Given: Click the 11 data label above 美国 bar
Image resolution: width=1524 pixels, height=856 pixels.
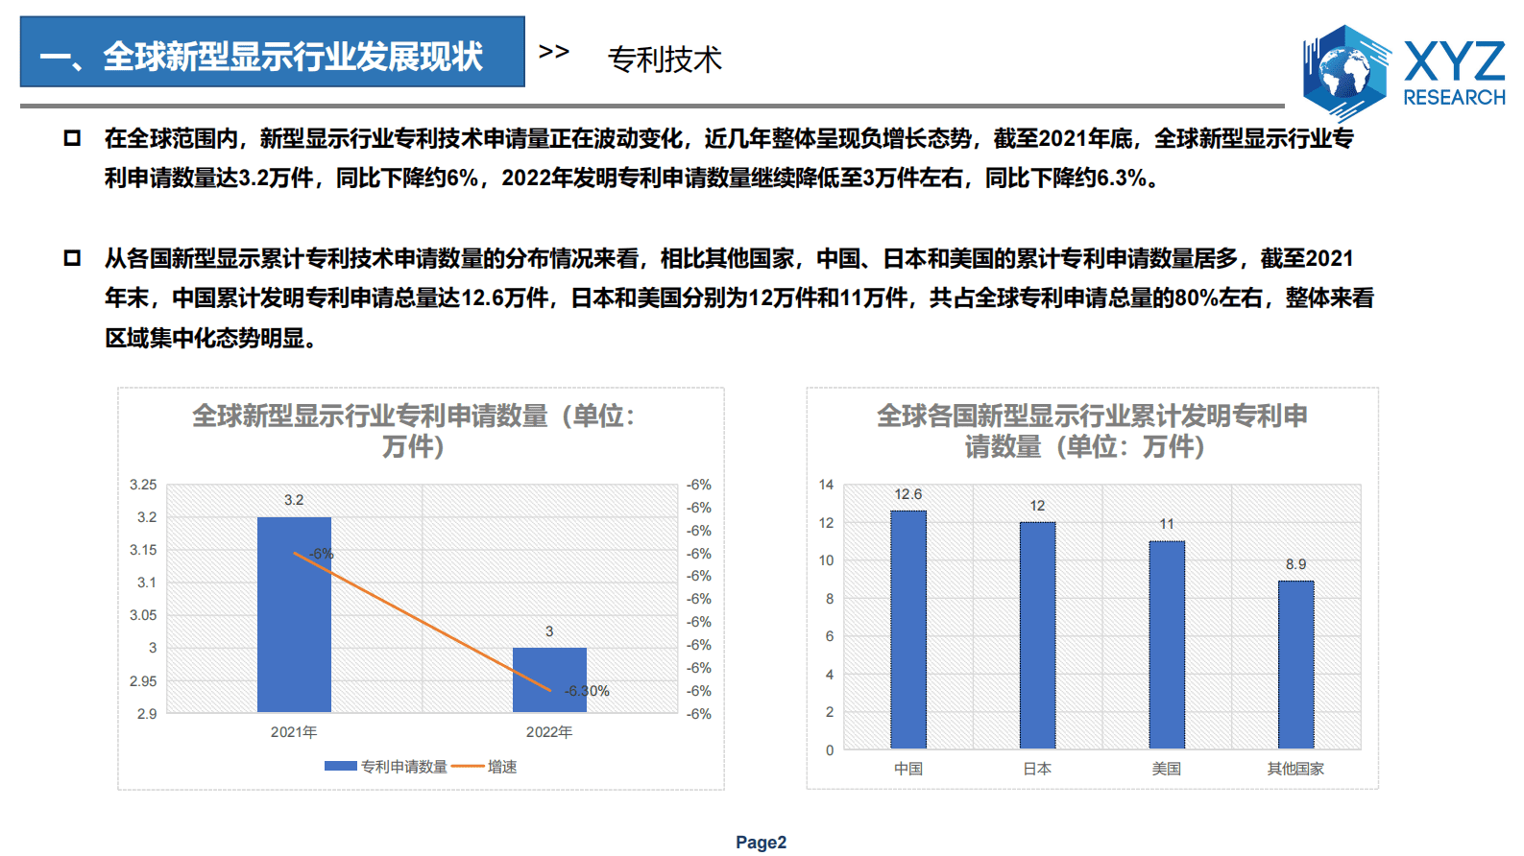Looking at the screenshot, I should (1167, 524).
